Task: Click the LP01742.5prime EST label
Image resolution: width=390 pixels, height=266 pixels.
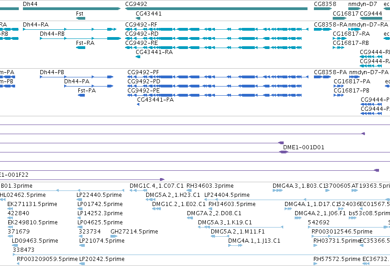Action: click(100, 204)
